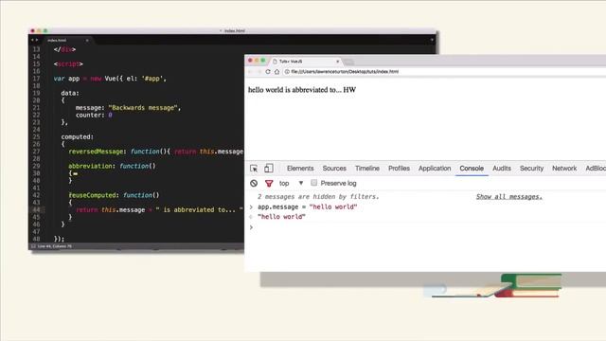Select the Tuts+ VueJS browser tab
This screenshot has width=606, height=341.
tap(305, 61)
